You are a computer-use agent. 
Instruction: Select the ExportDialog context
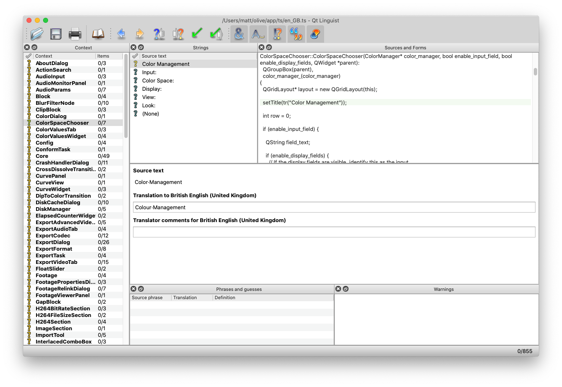[x=73, y=242]
